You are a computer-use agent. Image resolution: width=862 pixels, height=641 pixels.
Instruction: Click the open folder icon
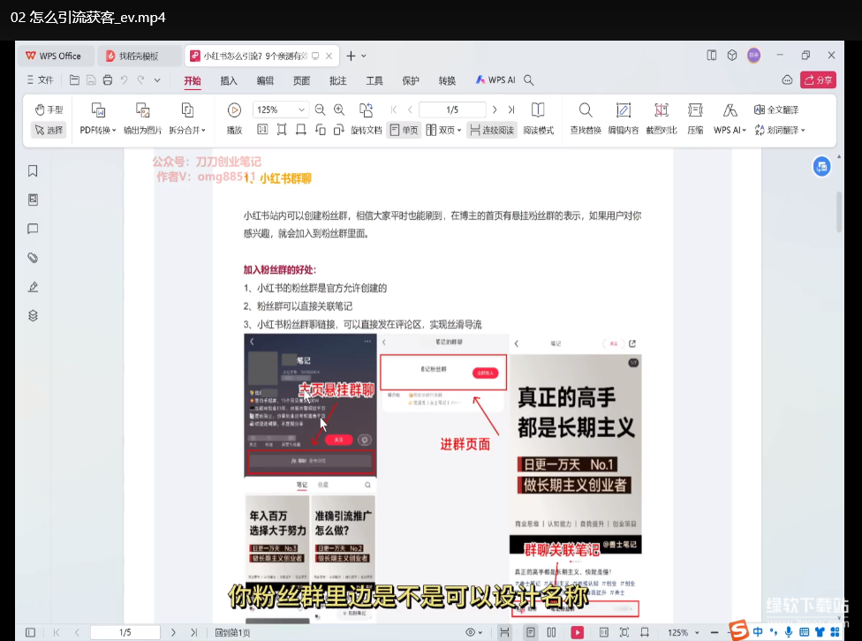pos(74,80)
